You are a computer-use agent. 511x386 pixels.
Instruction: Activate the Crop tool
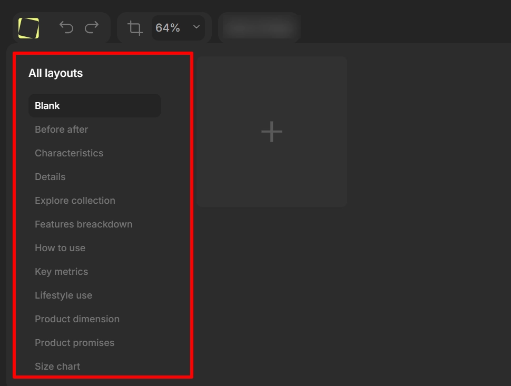(134, 27)
